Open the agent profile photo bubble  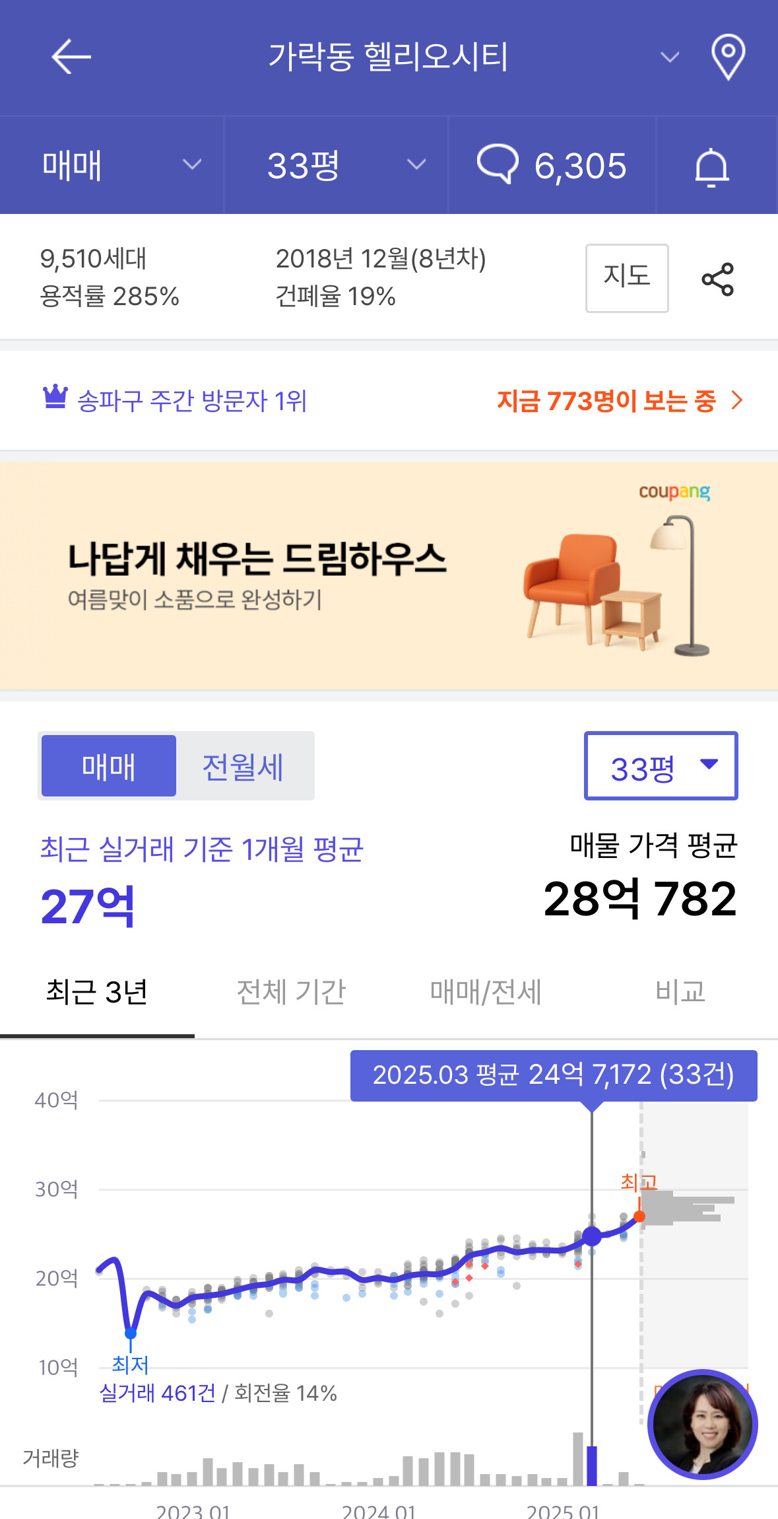[x=702, y=1423]
